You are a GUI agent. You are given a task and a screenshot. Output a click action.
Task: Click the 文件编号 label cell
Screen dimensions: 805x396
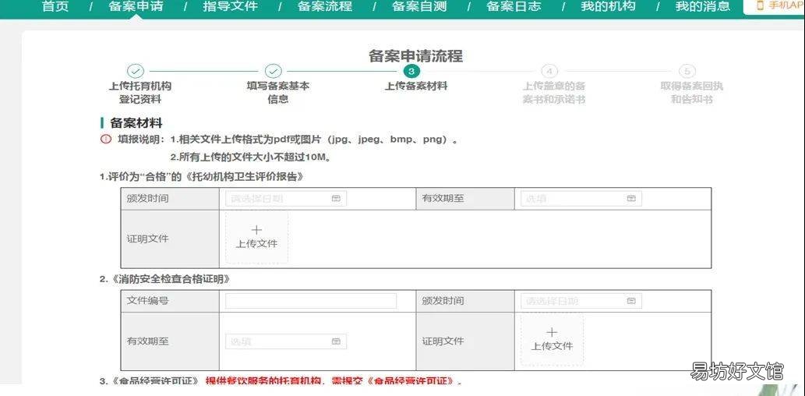170,301
